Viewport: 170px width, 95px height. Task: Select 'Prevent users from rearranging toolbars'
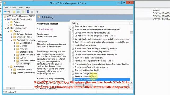[x=92, y=51]
